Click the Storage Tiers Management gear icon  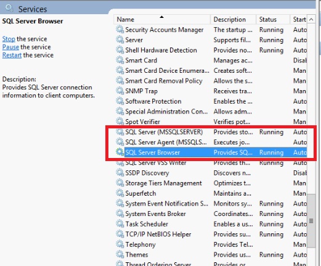coord(120,183)
